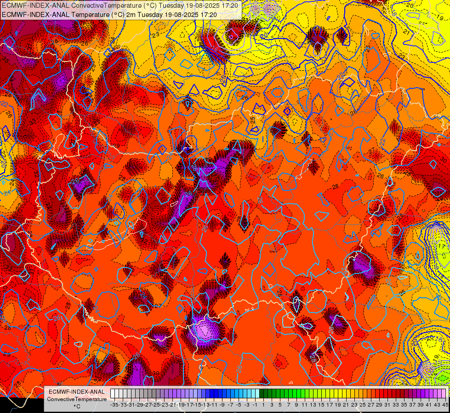Click the °C unit label in the legend
Image resolution: width=450 pixels, height=413 pixels.
(77, 407)
